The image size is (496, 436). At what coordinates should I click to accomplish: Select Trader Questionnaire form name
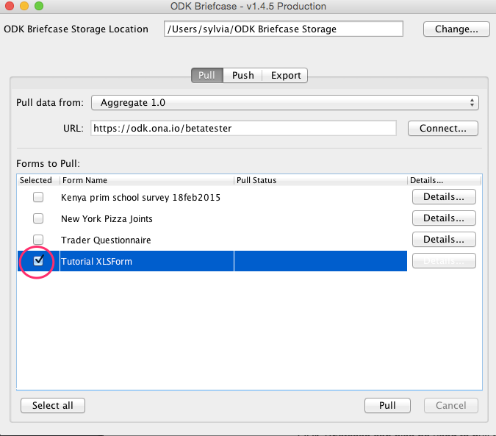click(106, 240)
